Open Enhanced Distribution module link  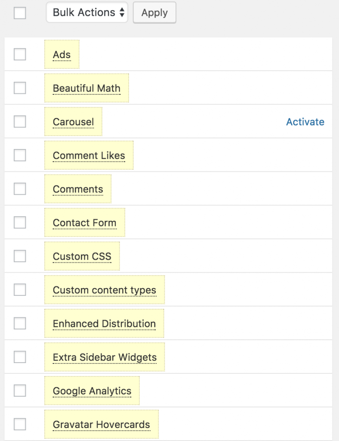tap(104, 323)
